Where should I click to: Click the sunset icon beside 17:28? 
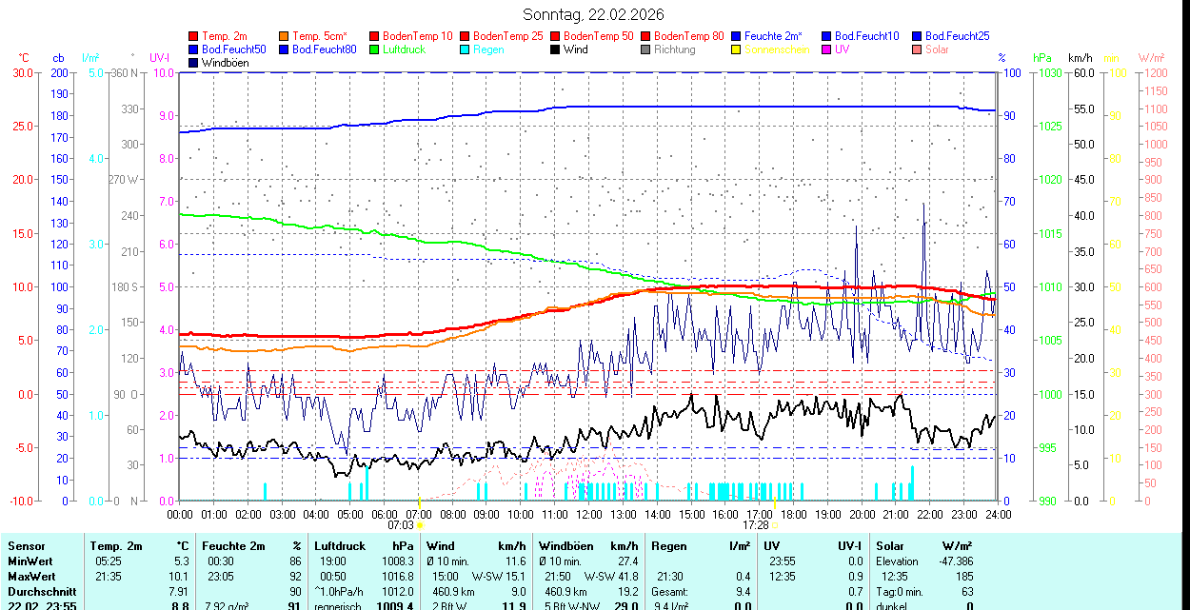776,524
